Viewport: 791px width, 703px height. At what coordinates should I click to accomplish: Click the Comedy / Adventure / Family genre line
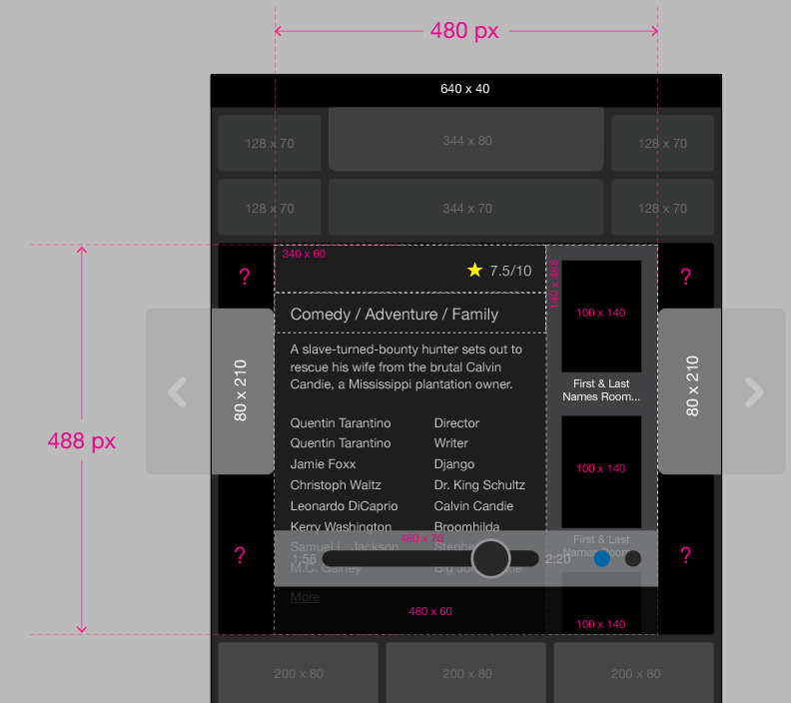click(x=394, y=315)
